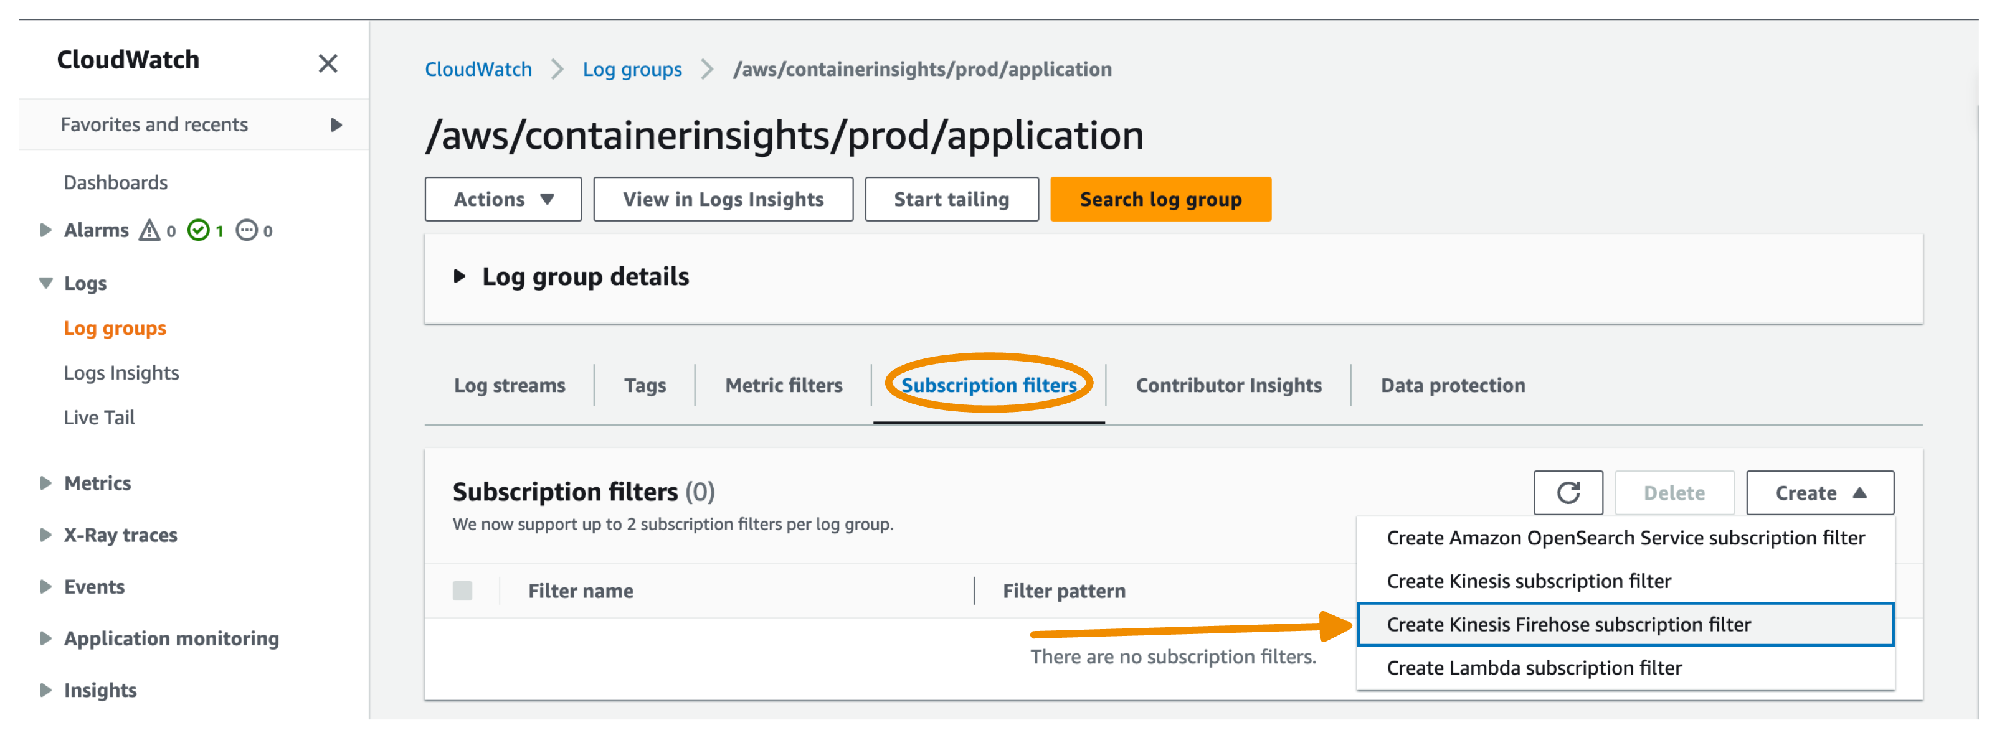
Task: Click the green OK alarms check icon
Action: (x=199, y=230)
